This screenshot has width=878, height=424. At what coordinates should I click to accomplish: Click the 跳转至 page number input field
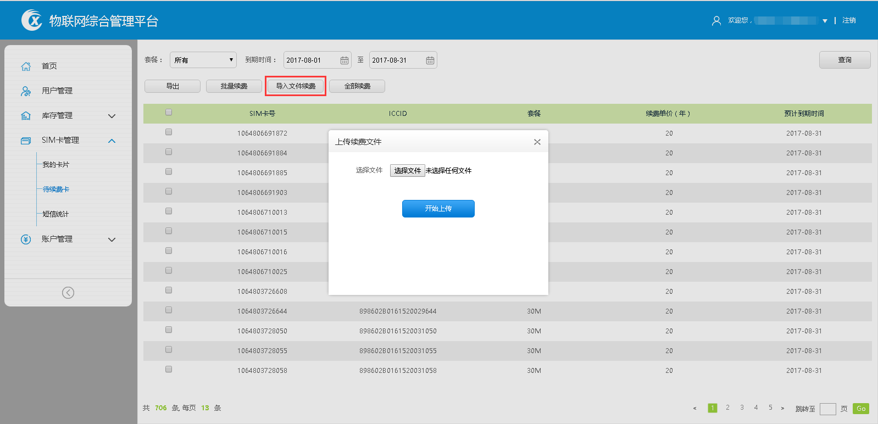tap(827, 409)
